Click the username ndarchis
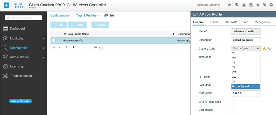This screenshot has height=115, width=276. (x=215, y=5)
